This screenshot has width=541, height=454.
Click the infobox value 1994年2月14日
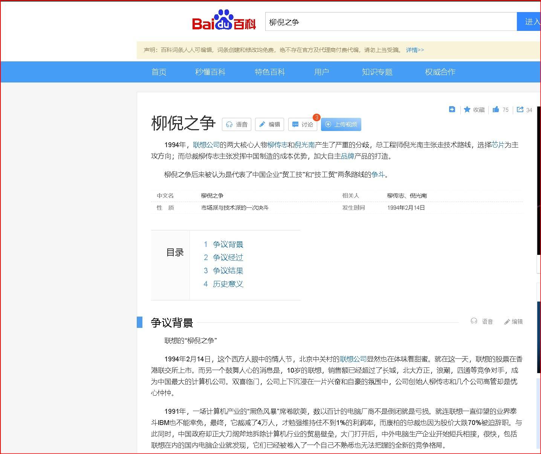coord(406,207)
